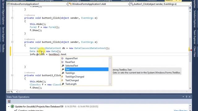Click the editor split window icon
198x111 pixels.
pos(190,8)
